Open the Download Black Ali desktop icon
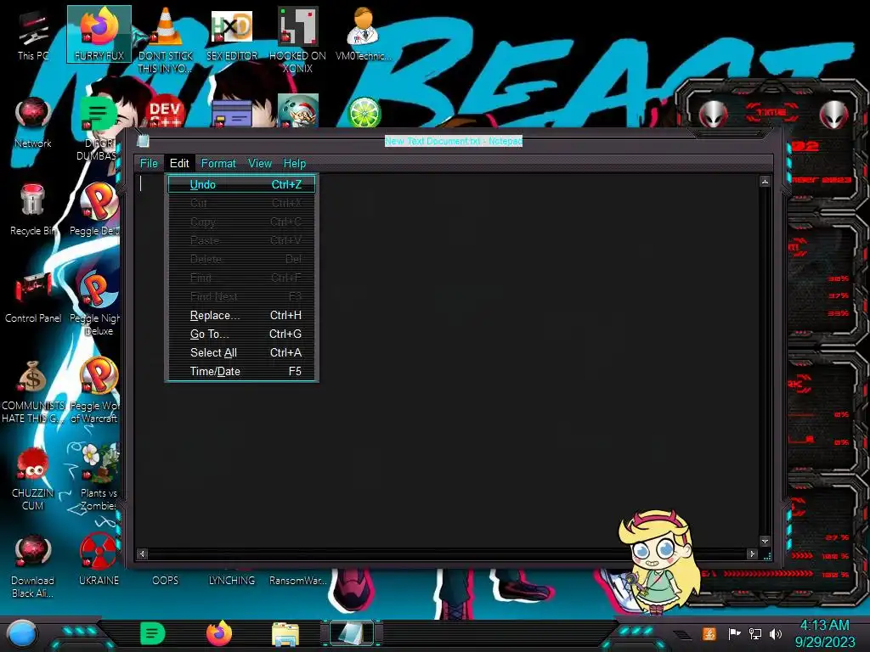The image size is (870, 652). coord(33,566)
